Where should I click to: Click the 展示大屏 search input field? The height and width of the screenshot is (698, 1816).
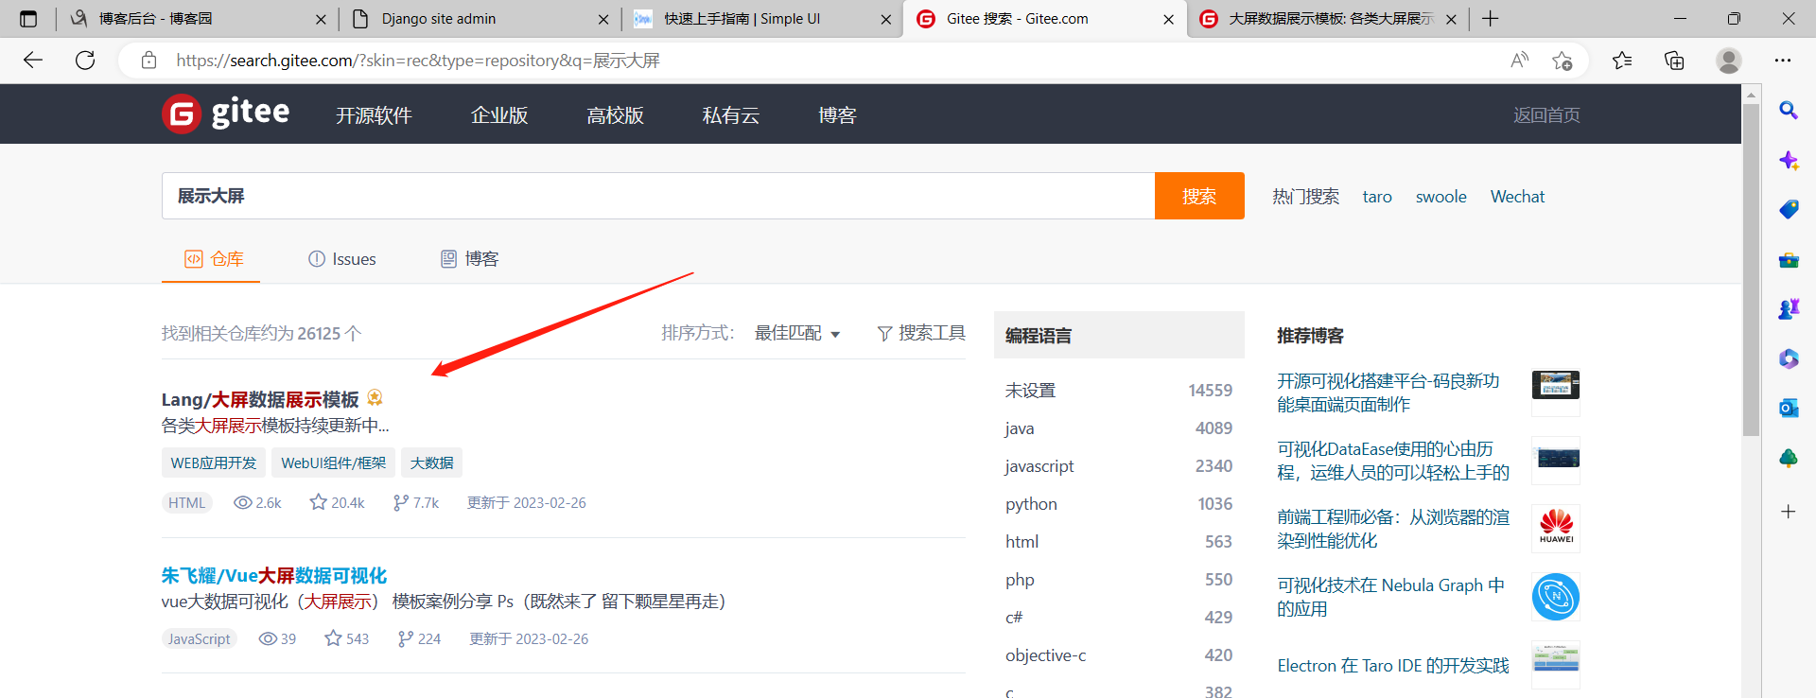pyautogui.click(x=658, y=196)
